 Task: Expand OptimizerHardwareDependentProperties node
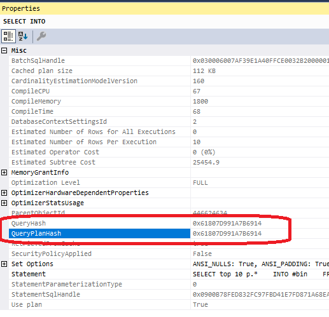click(4, 193)
